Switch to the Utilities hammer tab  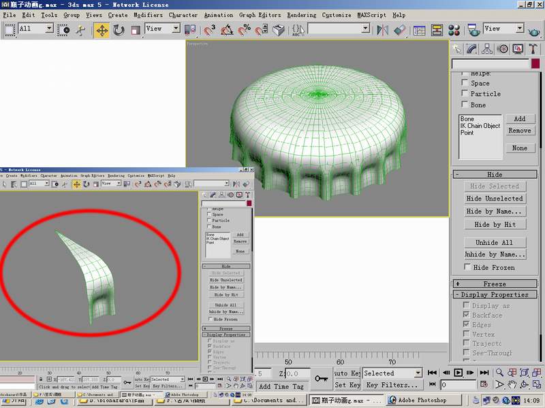click(x=533, y=48)
